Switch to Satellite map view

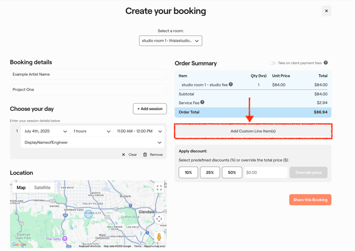[42, 188]
